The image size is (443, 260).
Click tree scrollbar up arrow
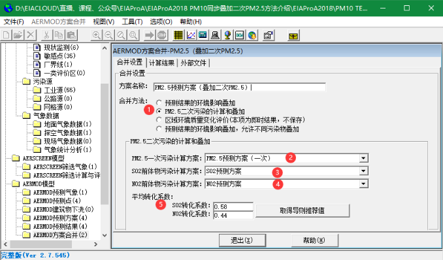pos(105,48)
